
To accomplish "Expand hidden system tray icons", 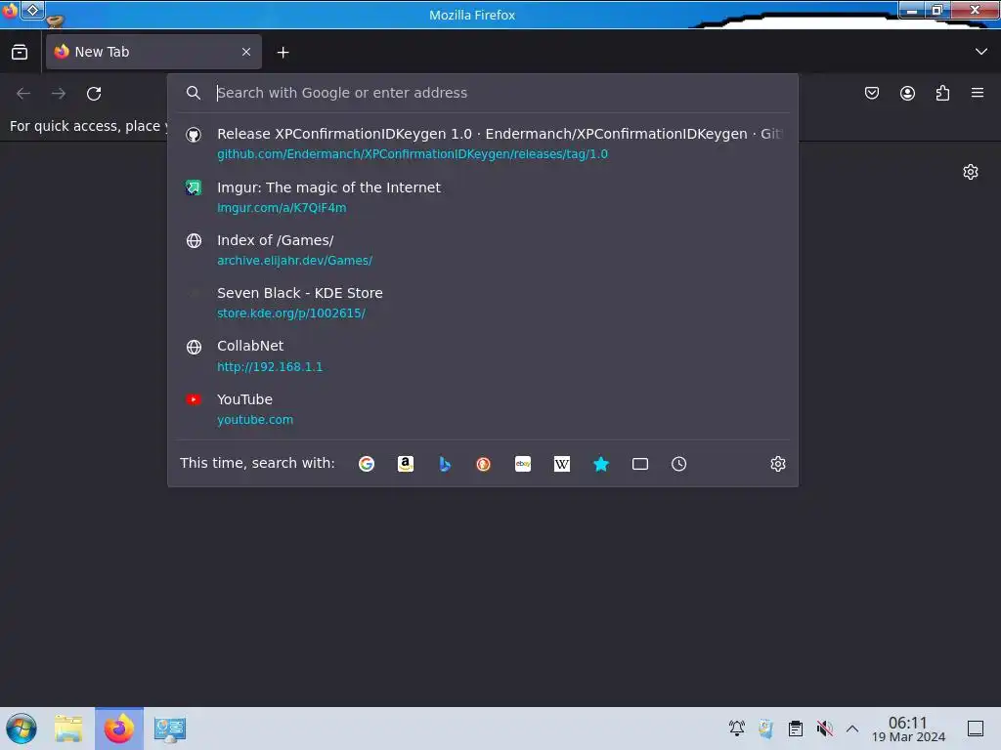I will [x=852, y=729].
